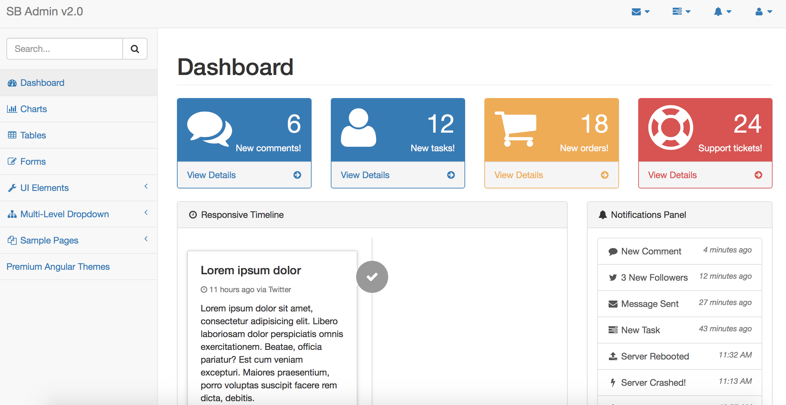Open the envelope messages dropdown

pos(640,12)
